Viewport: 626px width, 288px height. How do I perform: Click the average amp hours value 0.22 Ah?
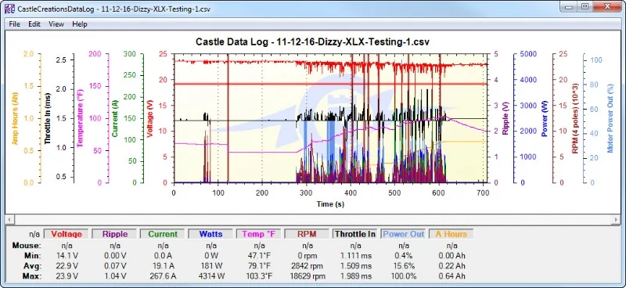click(x=452, y=265)
